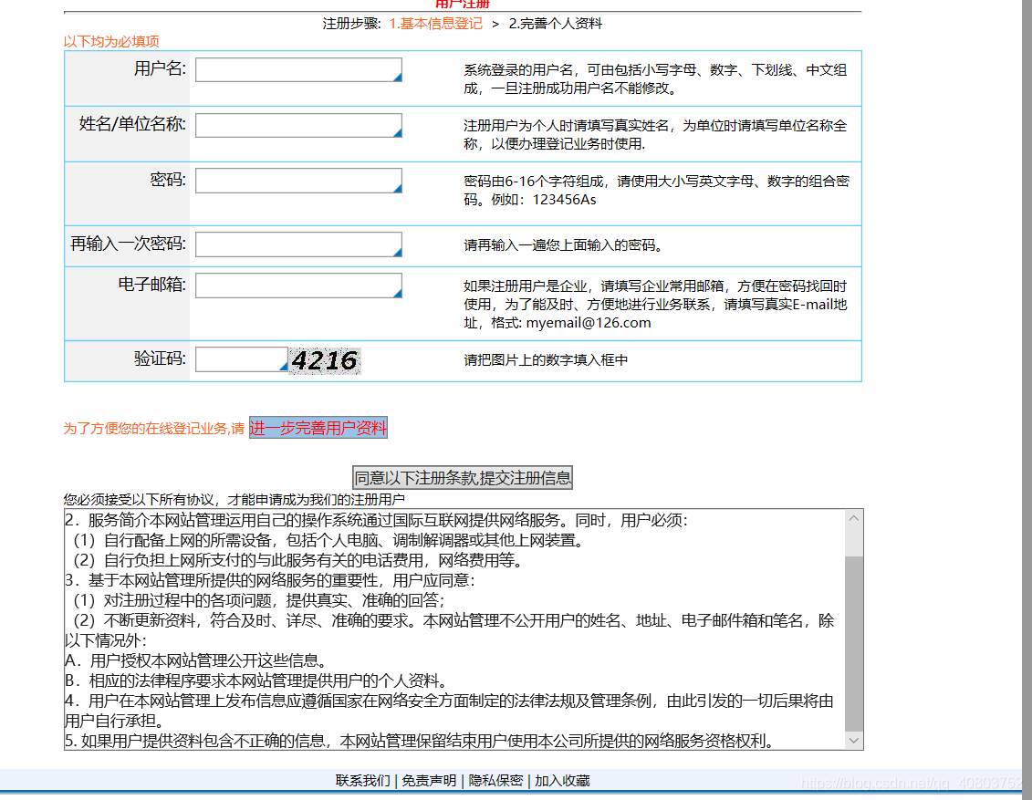The width and height of the screenshot is (1032, 800).
Task: Click the 加入收藏 footer link
Action: point(562,780)
